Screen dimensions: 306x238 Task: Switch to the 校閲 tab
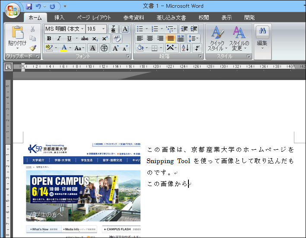click(x=204, y=18)
